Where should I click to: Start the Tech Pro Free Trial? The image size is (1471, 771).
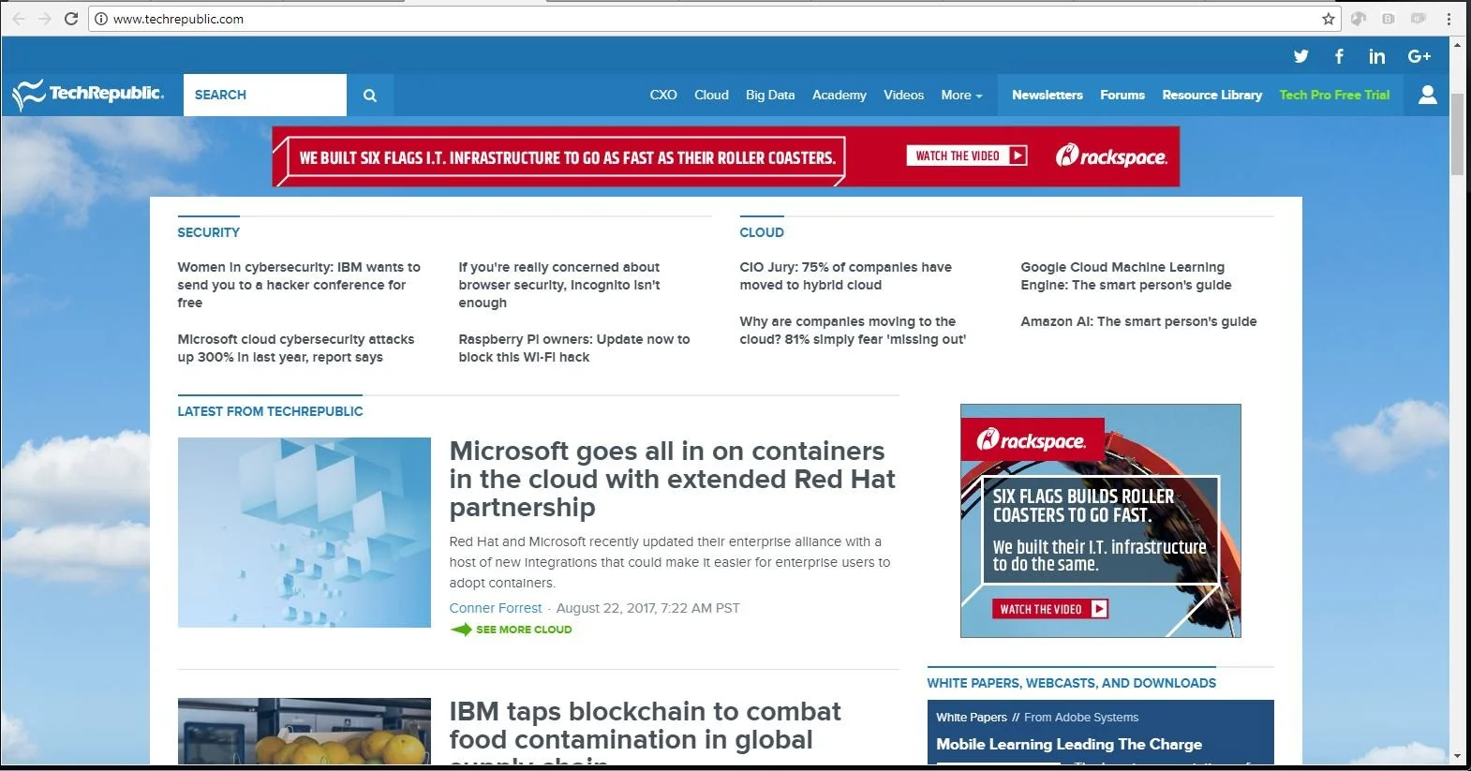click(x=1334, y=95)
